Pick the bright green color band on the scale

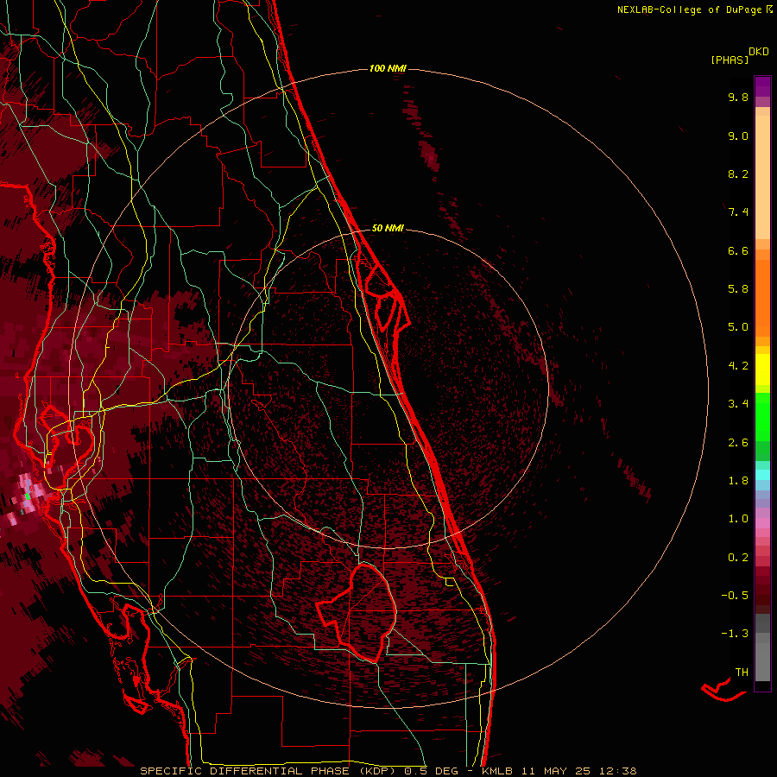(762, 418)
